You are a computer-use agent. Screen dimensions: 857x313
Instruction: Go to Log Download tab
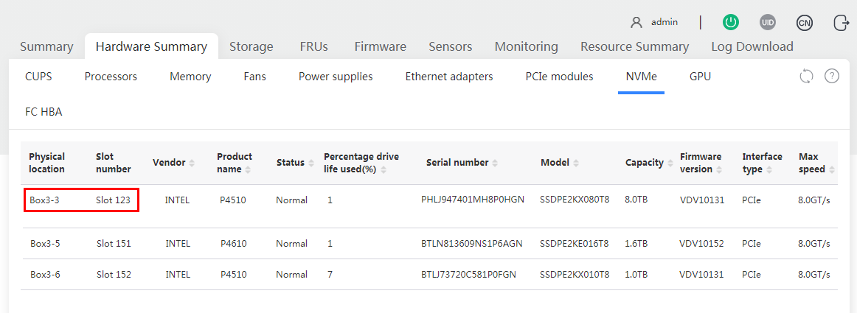tap(752, 46)
